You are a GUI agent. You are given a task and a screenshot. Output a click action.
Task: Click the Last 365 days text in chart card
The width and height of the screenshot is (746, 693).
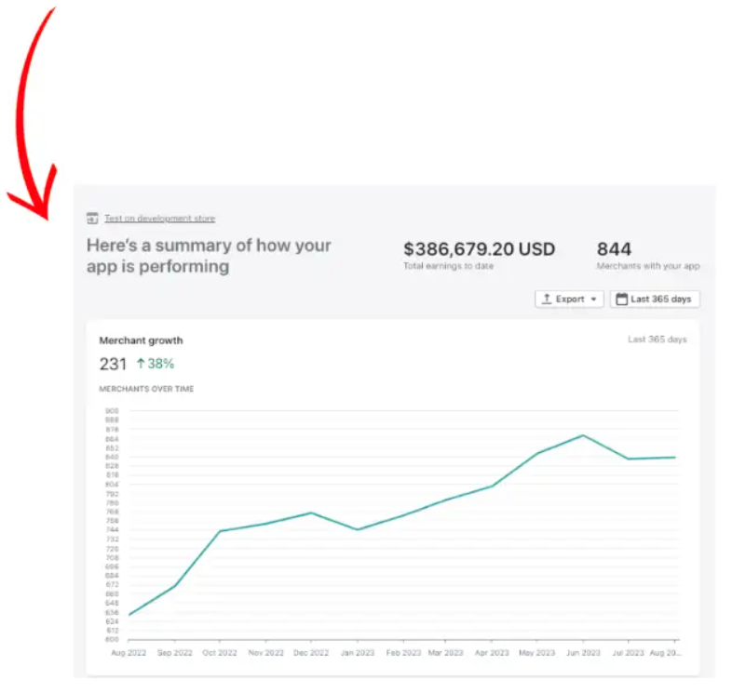(x=657, y=340)
